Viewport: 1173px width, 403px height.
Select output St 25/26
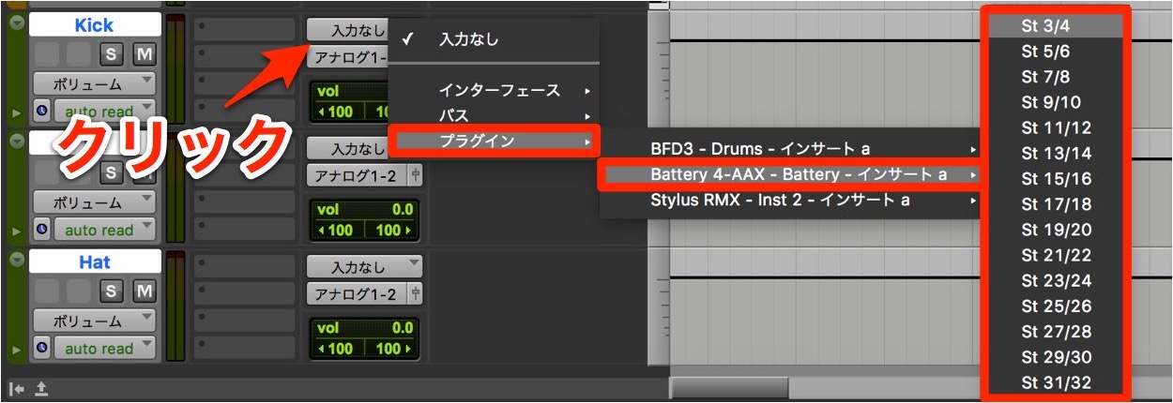pos(1056,306)
